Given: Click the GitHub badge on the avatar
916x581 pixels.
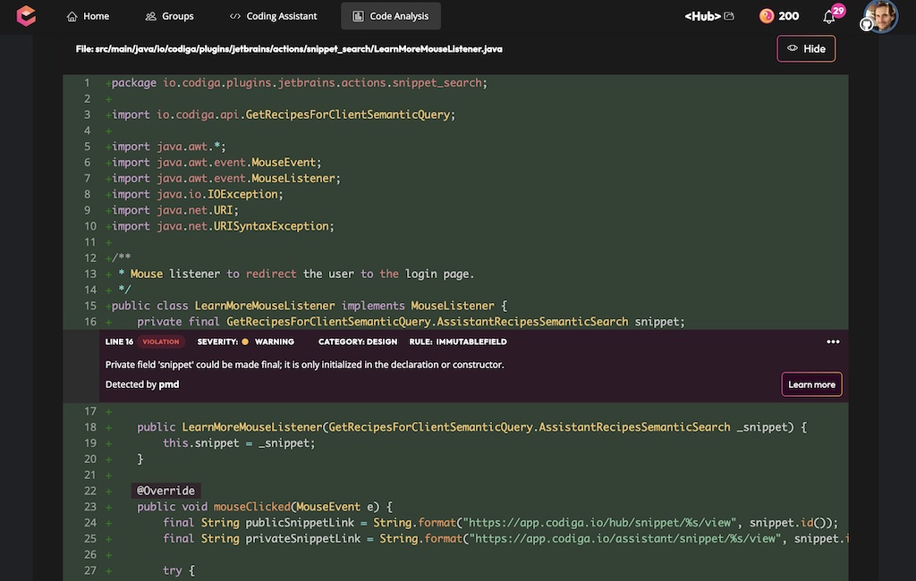Looking at the screenshot, I should (866, 24).
